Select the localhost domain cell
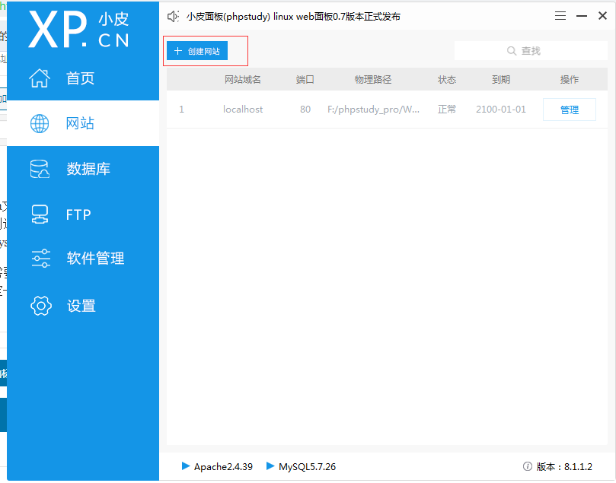Screen dimensions: 616x483 pos(243,109)
